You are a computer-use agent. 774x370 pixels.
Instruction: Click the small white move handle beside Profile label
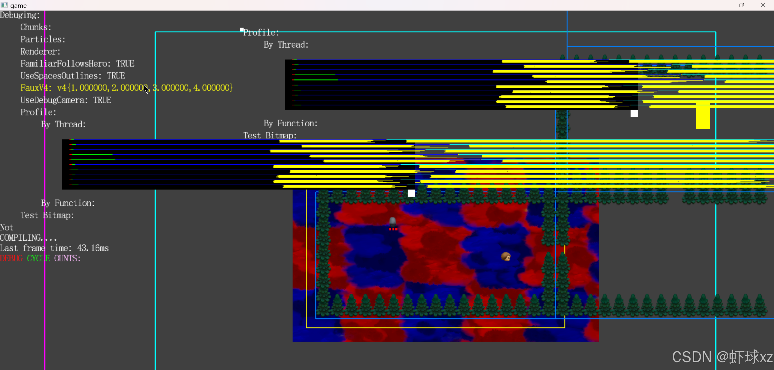pyautogui.click(x=242, y=30)
